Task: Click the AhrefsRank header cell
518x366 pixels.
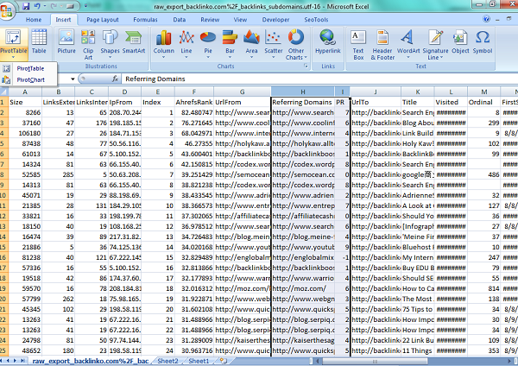Action: point(194,102)
